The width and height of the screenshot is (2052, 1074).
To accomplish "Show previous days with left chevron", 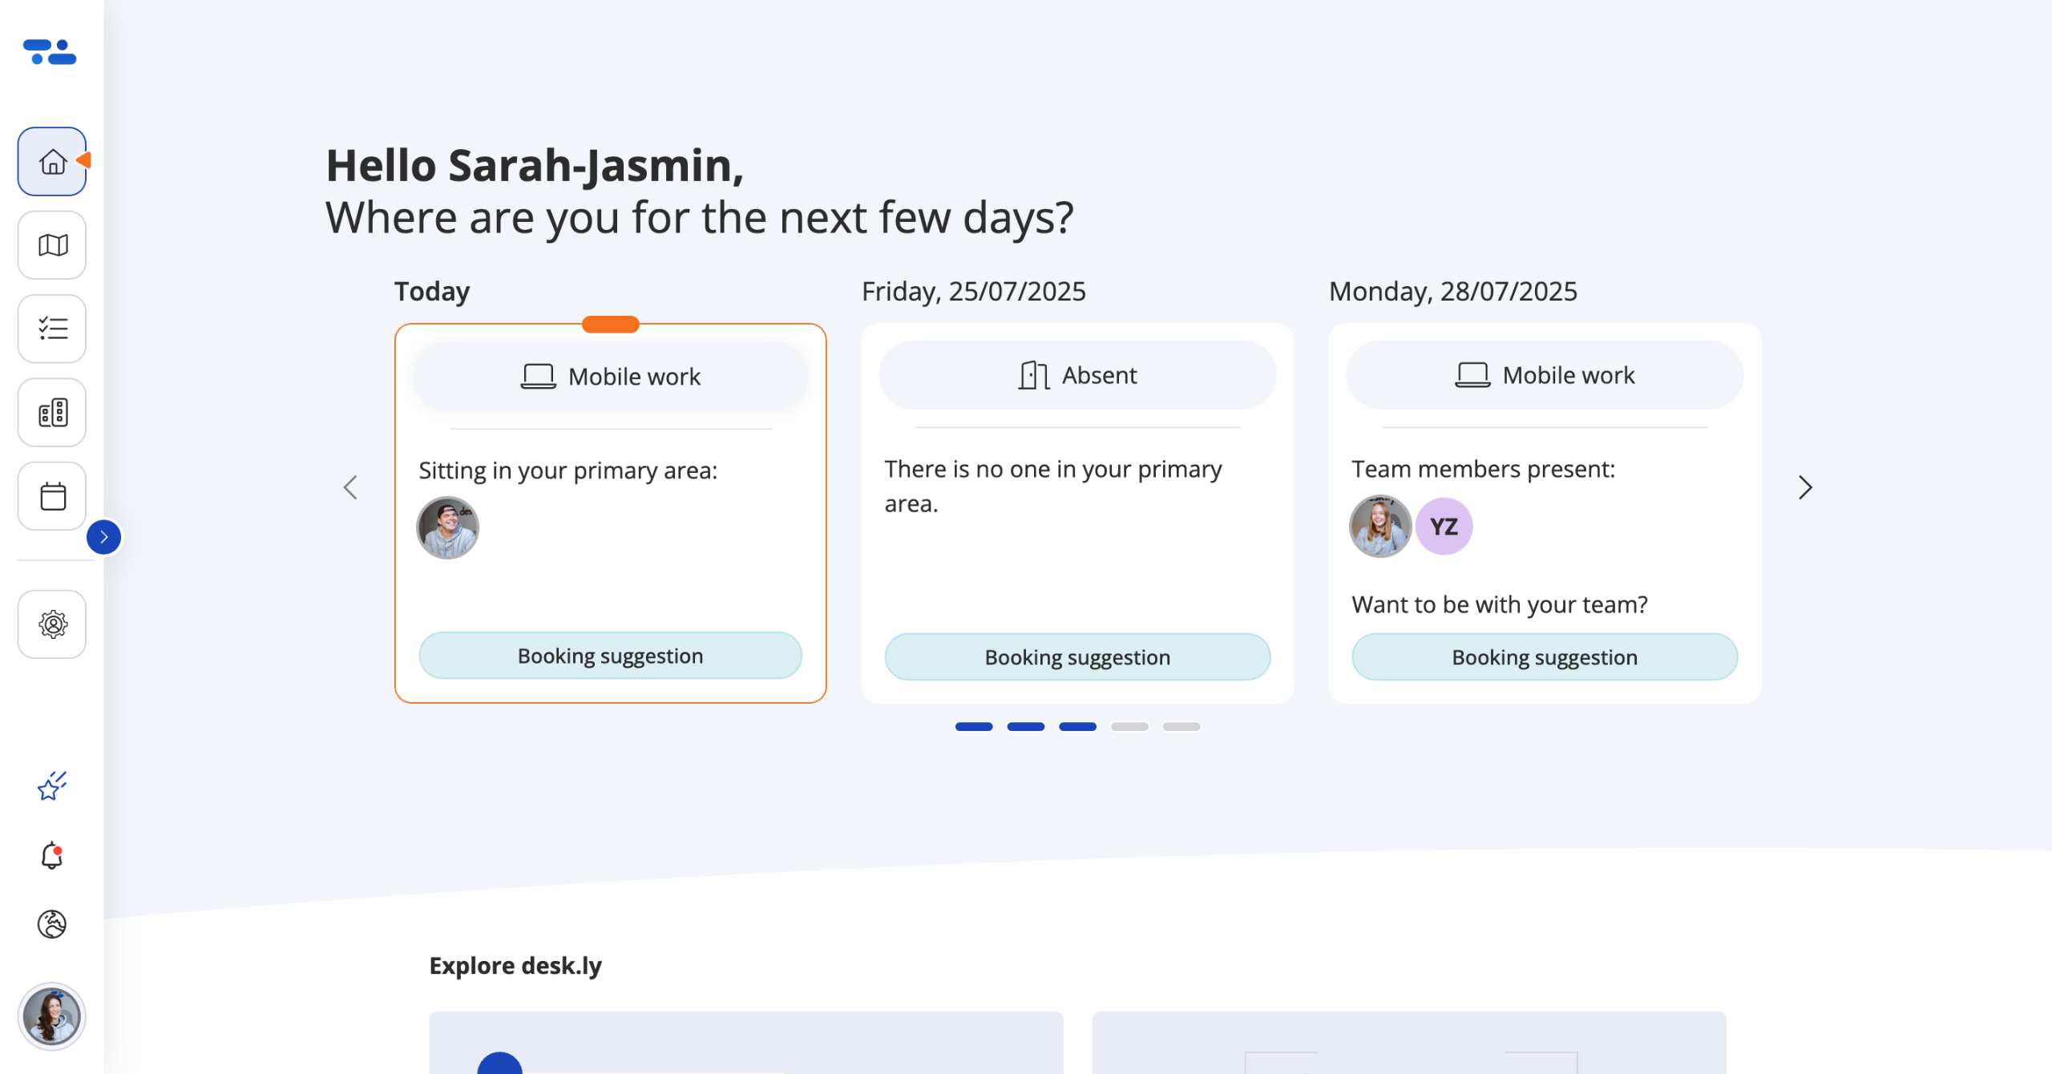I will (350, 487).
